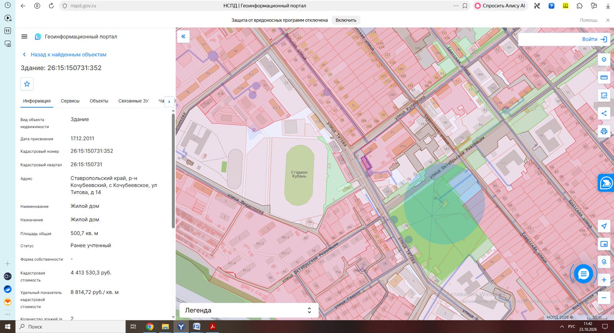Open the Windows Start menu
This screenshot has height=333, width=614.
tap(8, 327)
